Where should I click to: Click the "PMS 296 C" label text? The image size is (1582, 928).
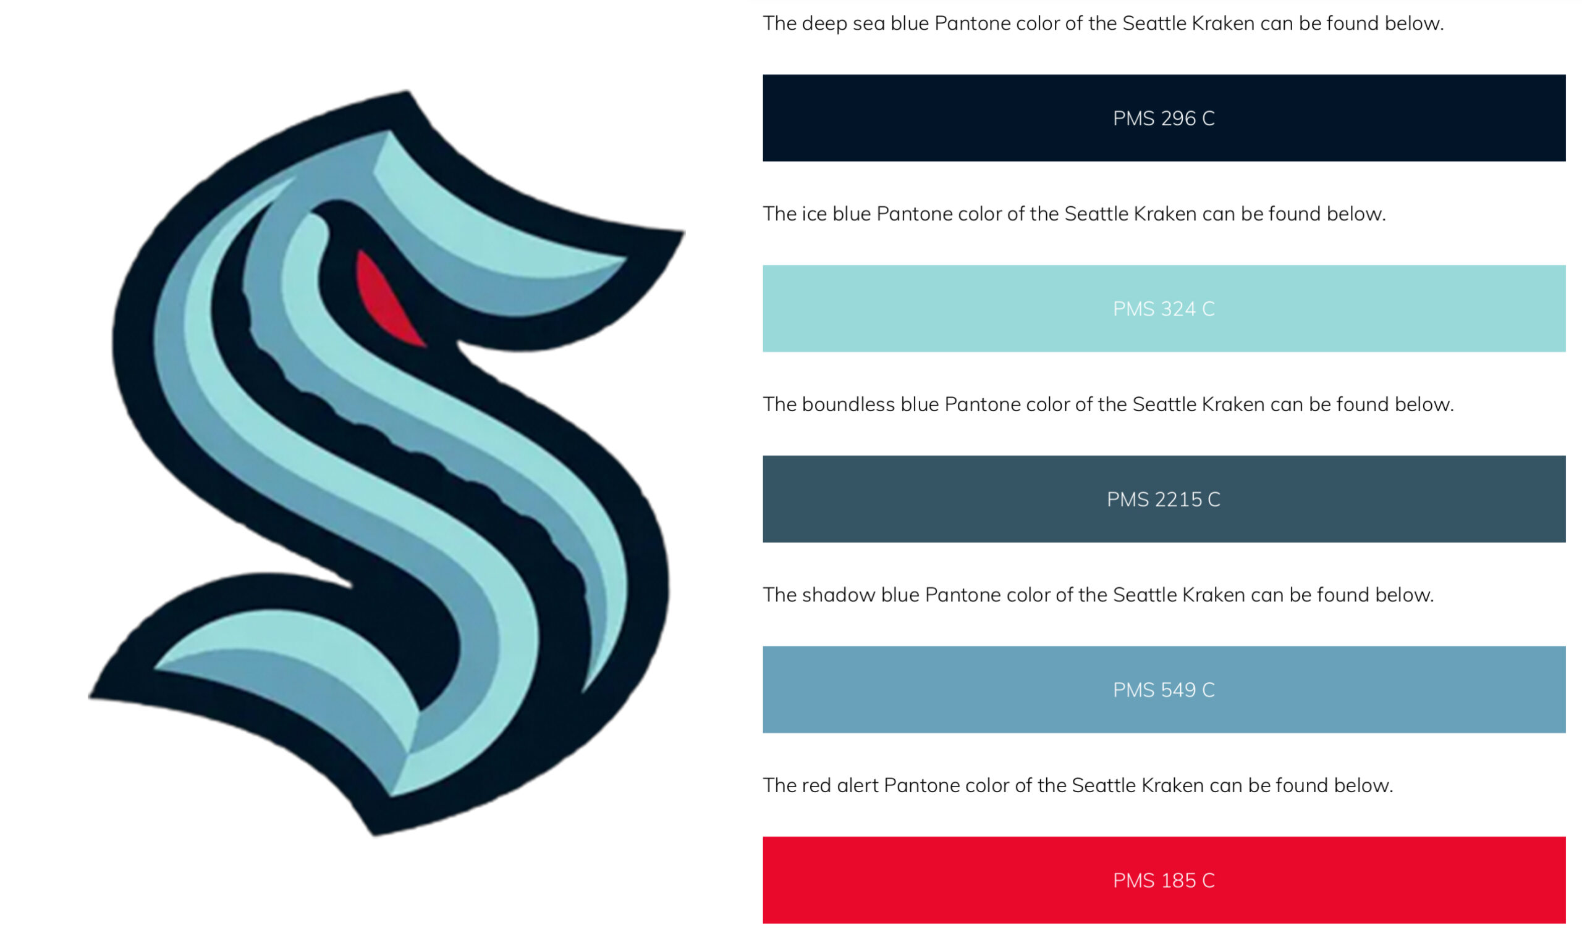tap(1164, 119)
